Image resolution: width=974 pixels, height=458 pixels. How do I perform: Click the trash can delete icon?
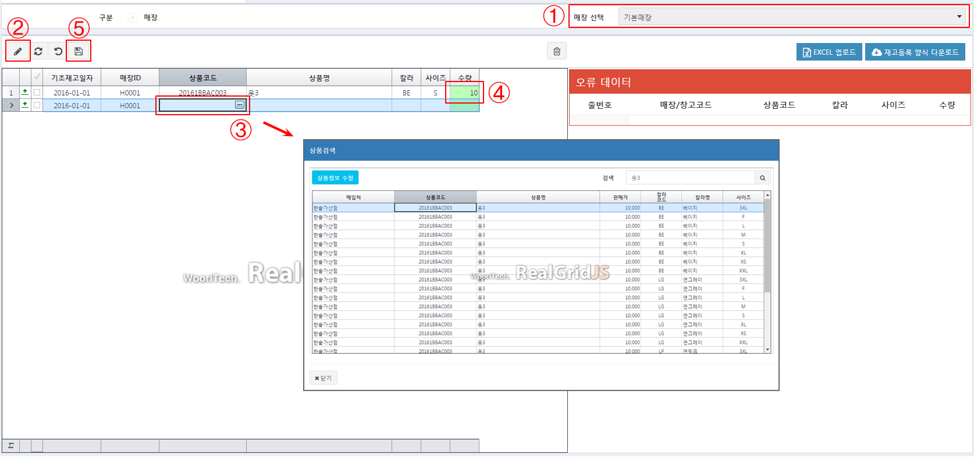[x=557, y=51]
